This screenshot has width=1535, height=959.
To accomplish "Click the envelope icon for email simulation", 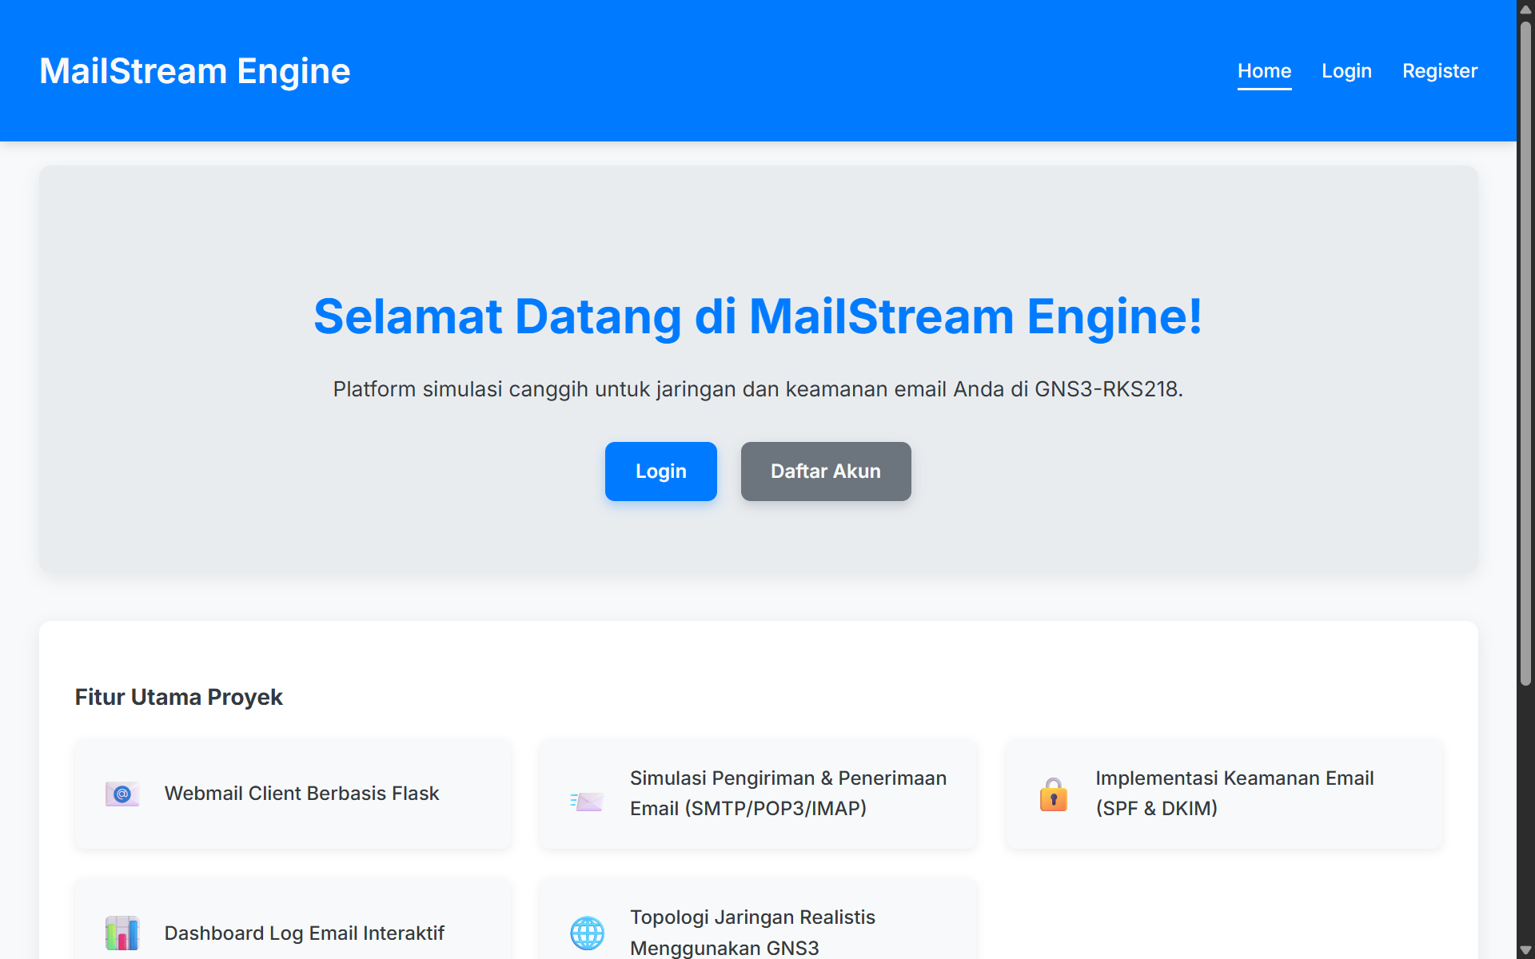I will [586, 800].
